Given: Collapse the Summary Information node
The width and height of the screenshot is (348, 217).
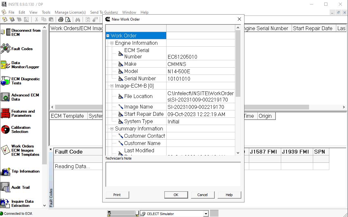Looking at the screenshot, I should click(112, 129).
